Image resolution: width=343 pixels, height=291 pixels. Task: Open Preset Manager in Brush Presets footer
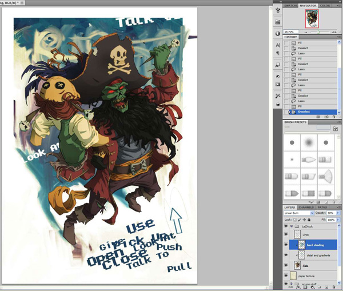[318, 202]
